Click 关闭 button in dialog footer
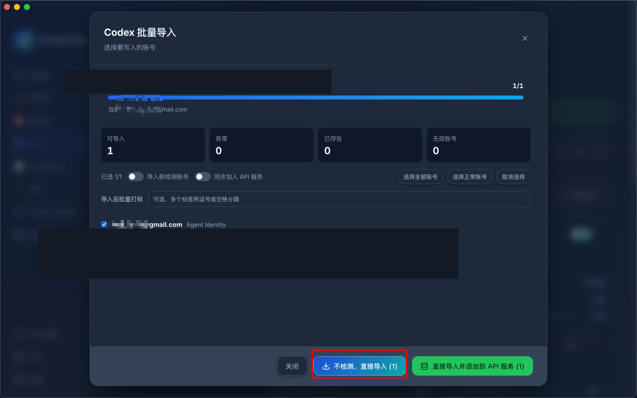Viewport: 637px width, 398px height. [x=292, y=366]
